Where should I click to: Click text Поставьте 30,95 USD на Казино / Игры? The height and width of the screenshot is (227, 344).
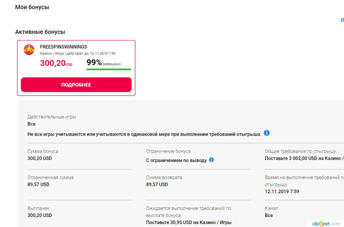pos(189,222)
